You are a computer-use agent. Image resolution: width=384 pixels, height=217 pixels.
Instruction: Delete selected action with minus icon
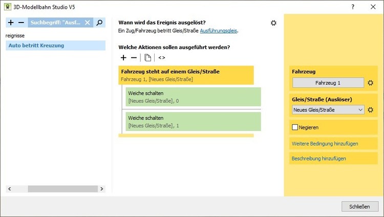pyautogui.click(x=134, y=58)
